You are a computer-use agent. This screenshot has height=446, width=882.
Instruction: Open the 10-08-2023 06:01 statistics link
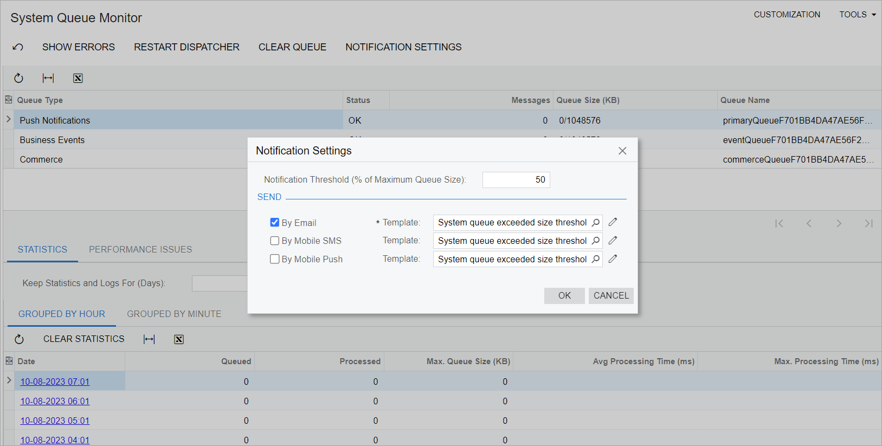point(55,401)
